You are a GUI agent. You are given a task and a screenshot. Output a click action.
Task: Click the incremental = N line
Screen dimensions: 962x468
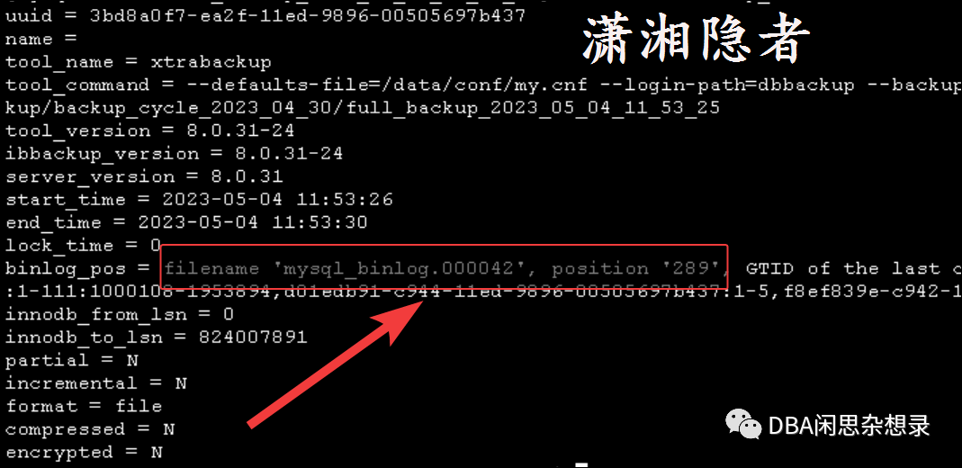(x=95, y=383)
